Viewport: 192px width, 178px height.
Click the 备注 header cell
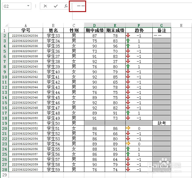(162, 30)
